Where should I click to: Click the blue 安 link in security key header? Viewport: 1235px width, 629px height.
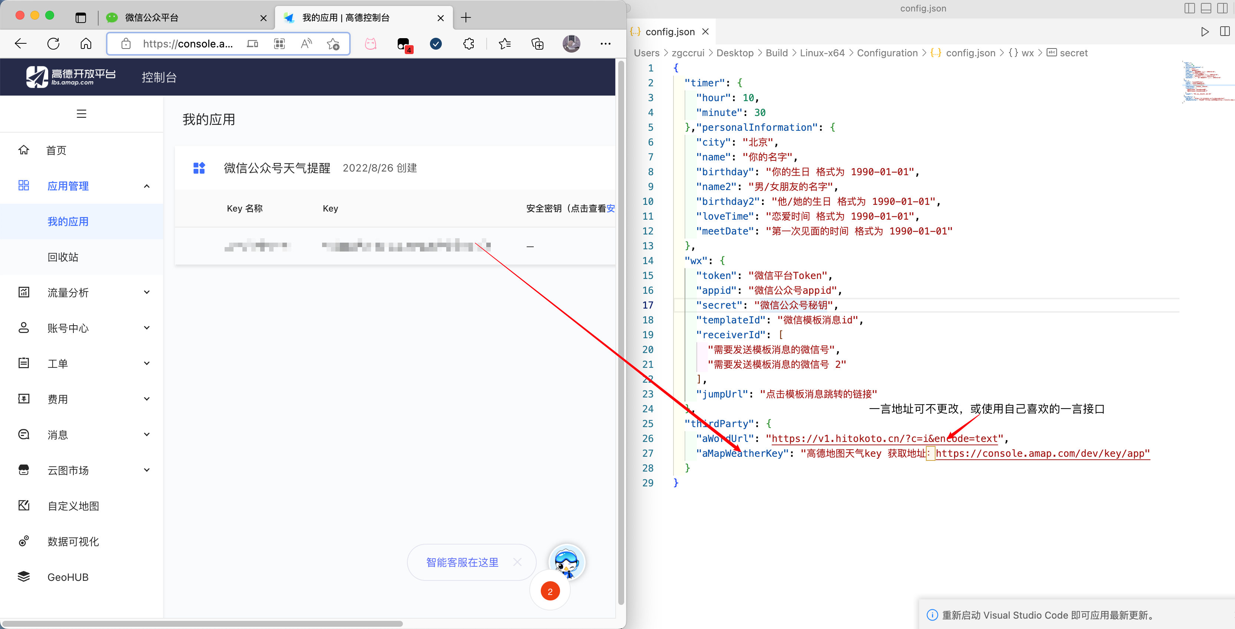point(611,209)
